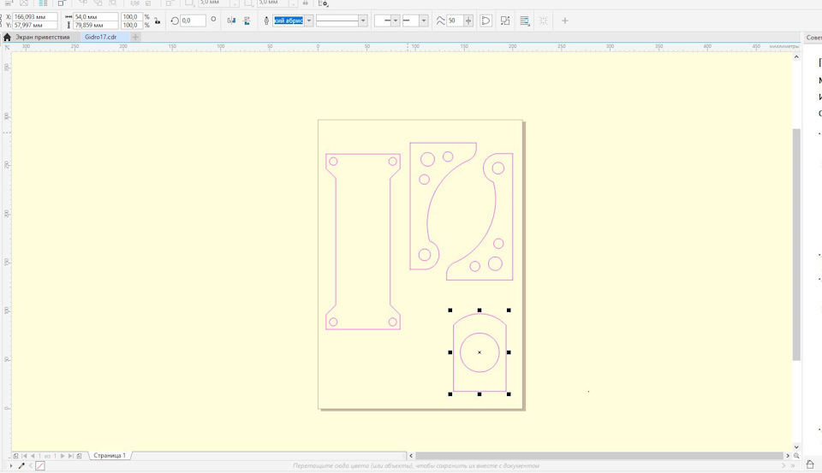Click the vertical scrollbar down arrow
This screenshot has height=473, width=822.
(796, 446)
